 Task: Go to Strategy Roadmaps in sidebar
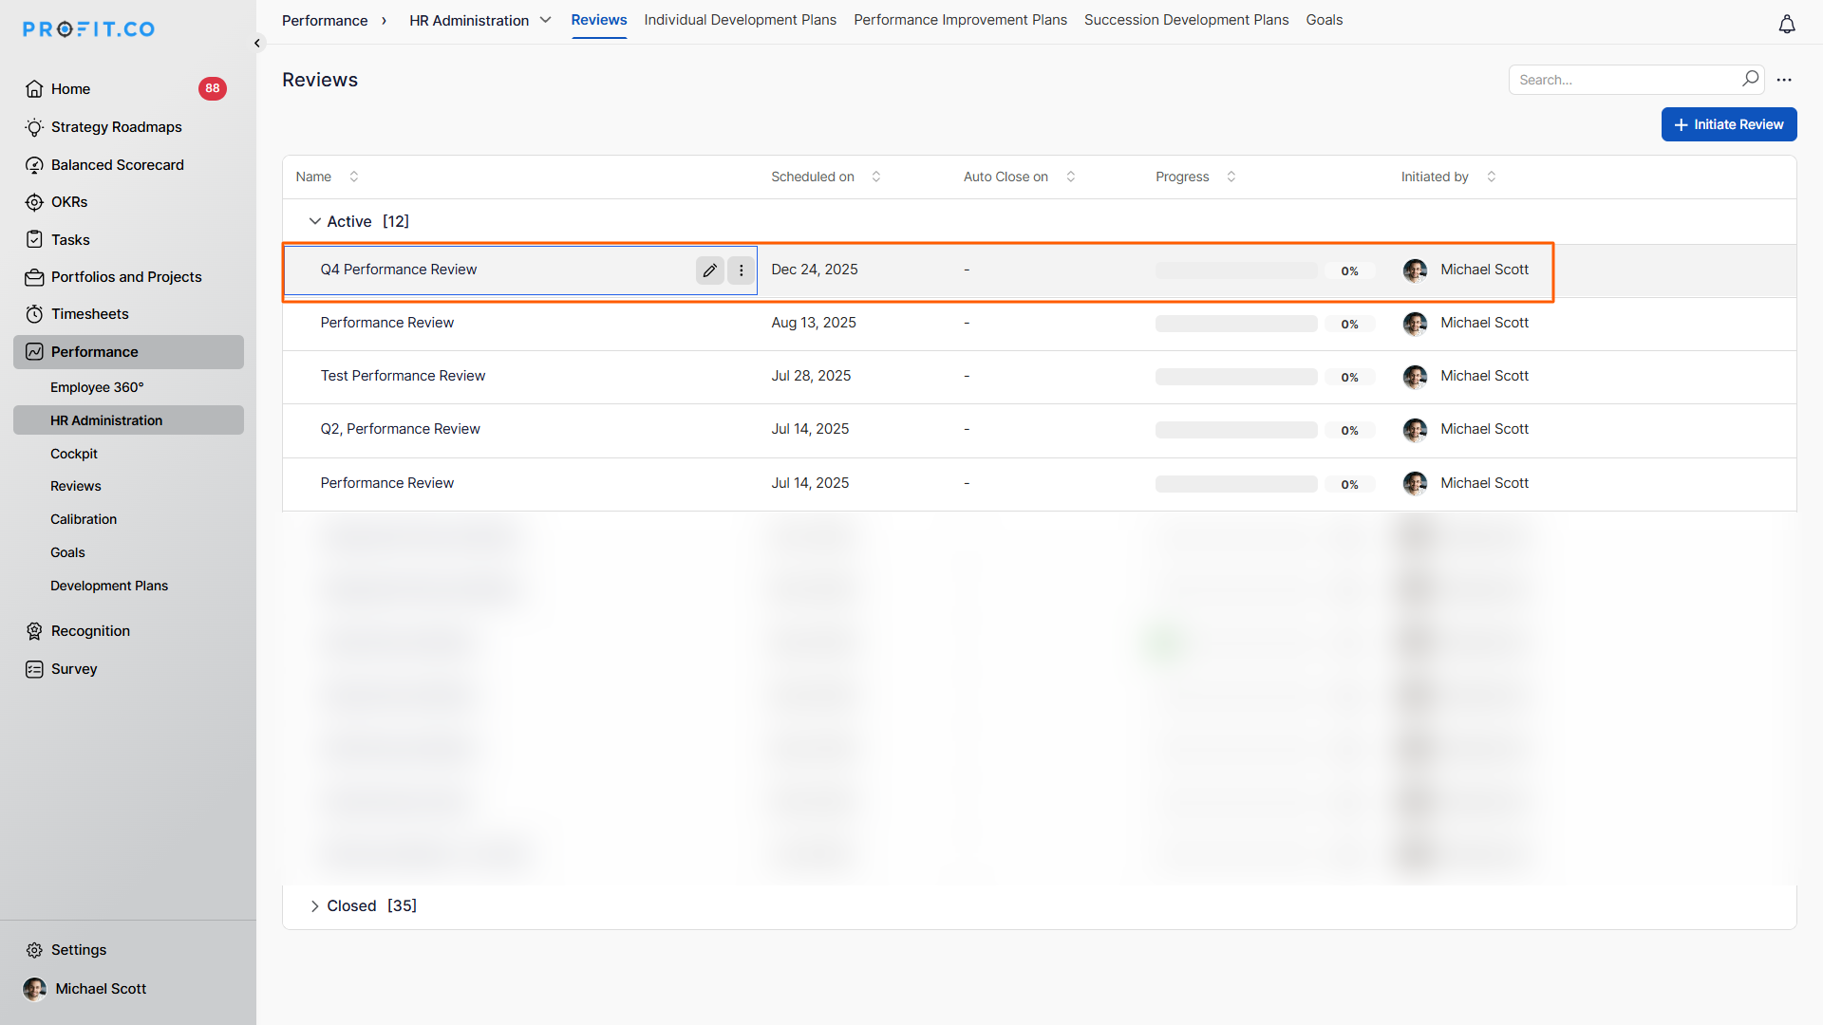coord(116,127)
